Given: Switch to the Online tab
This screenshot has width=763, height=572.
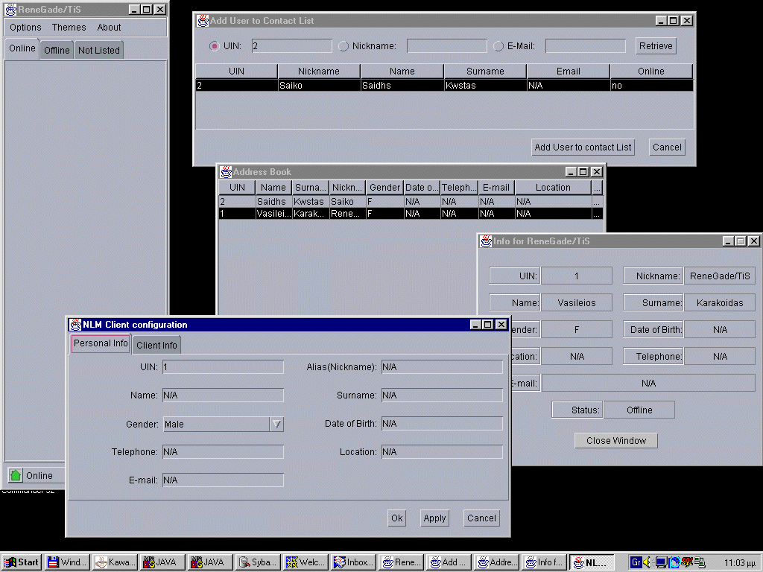Looking at the screenshot, I should click(22, 48).
